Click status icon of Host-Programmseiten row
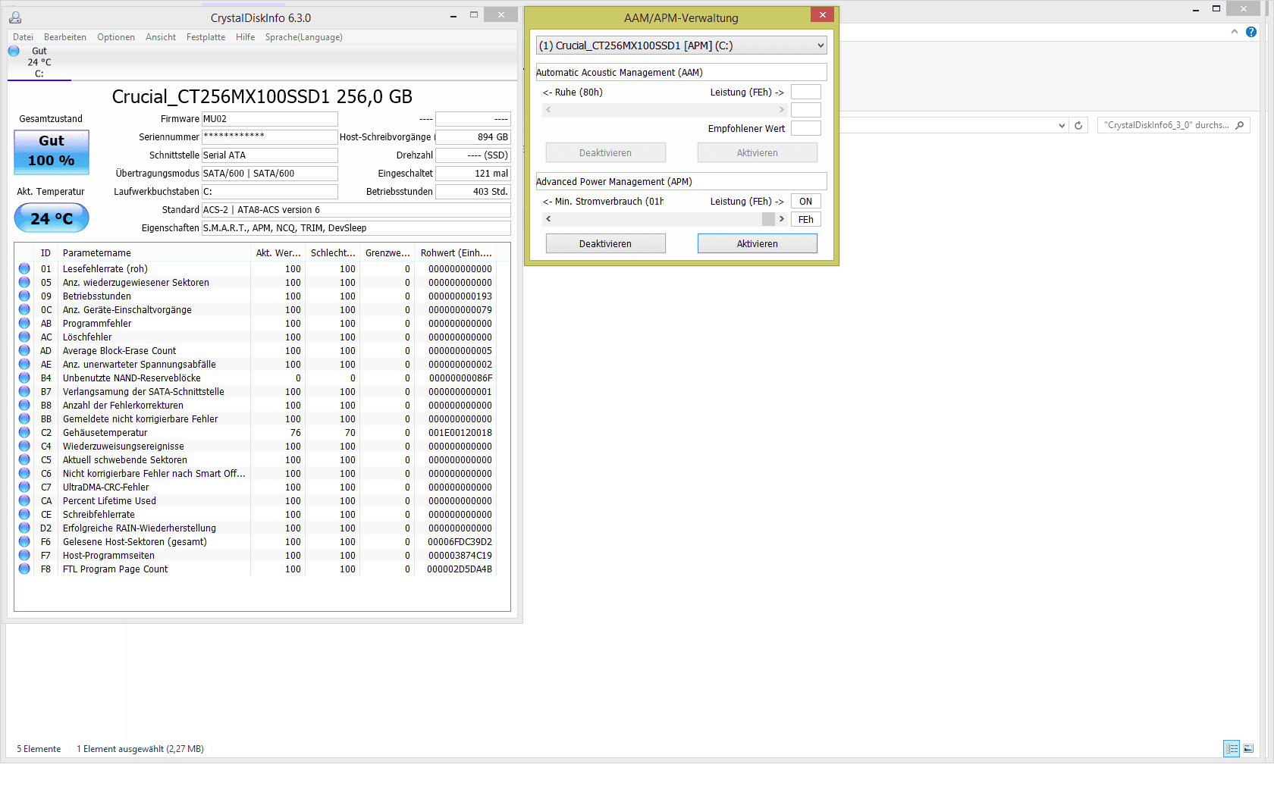Image resolution: width=1274 pixels, height=796 pixels. (24, 555)
